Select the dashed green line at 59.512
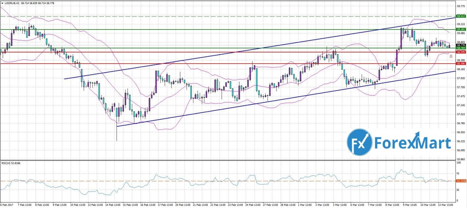The width and height of the screenshot is (467, 208). tap(218, 16)
